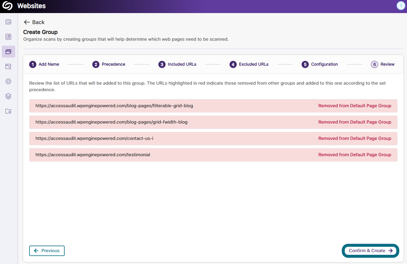Open the reports chart icon in the sidebar
This screenshot has height=264, width=407.
8,37
